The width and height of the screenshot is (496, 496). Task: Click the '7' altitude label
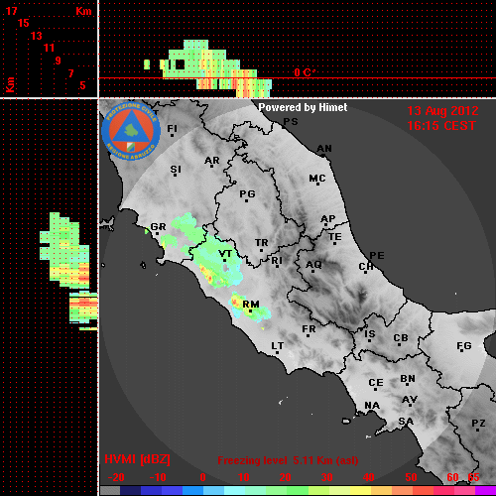click(70, 73)
